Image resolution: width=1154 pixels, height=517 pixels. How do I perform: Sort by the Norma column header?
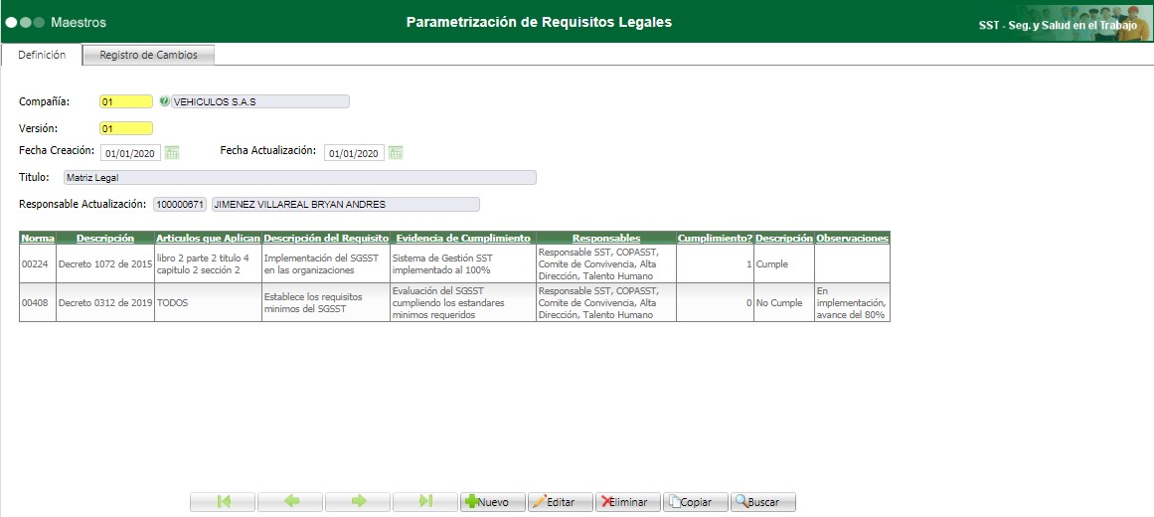coord(38,238)
